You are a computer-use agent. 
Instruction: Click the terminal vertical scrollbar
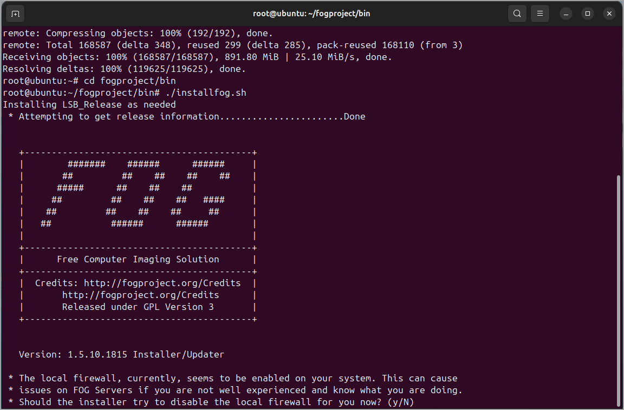point(618,291)
